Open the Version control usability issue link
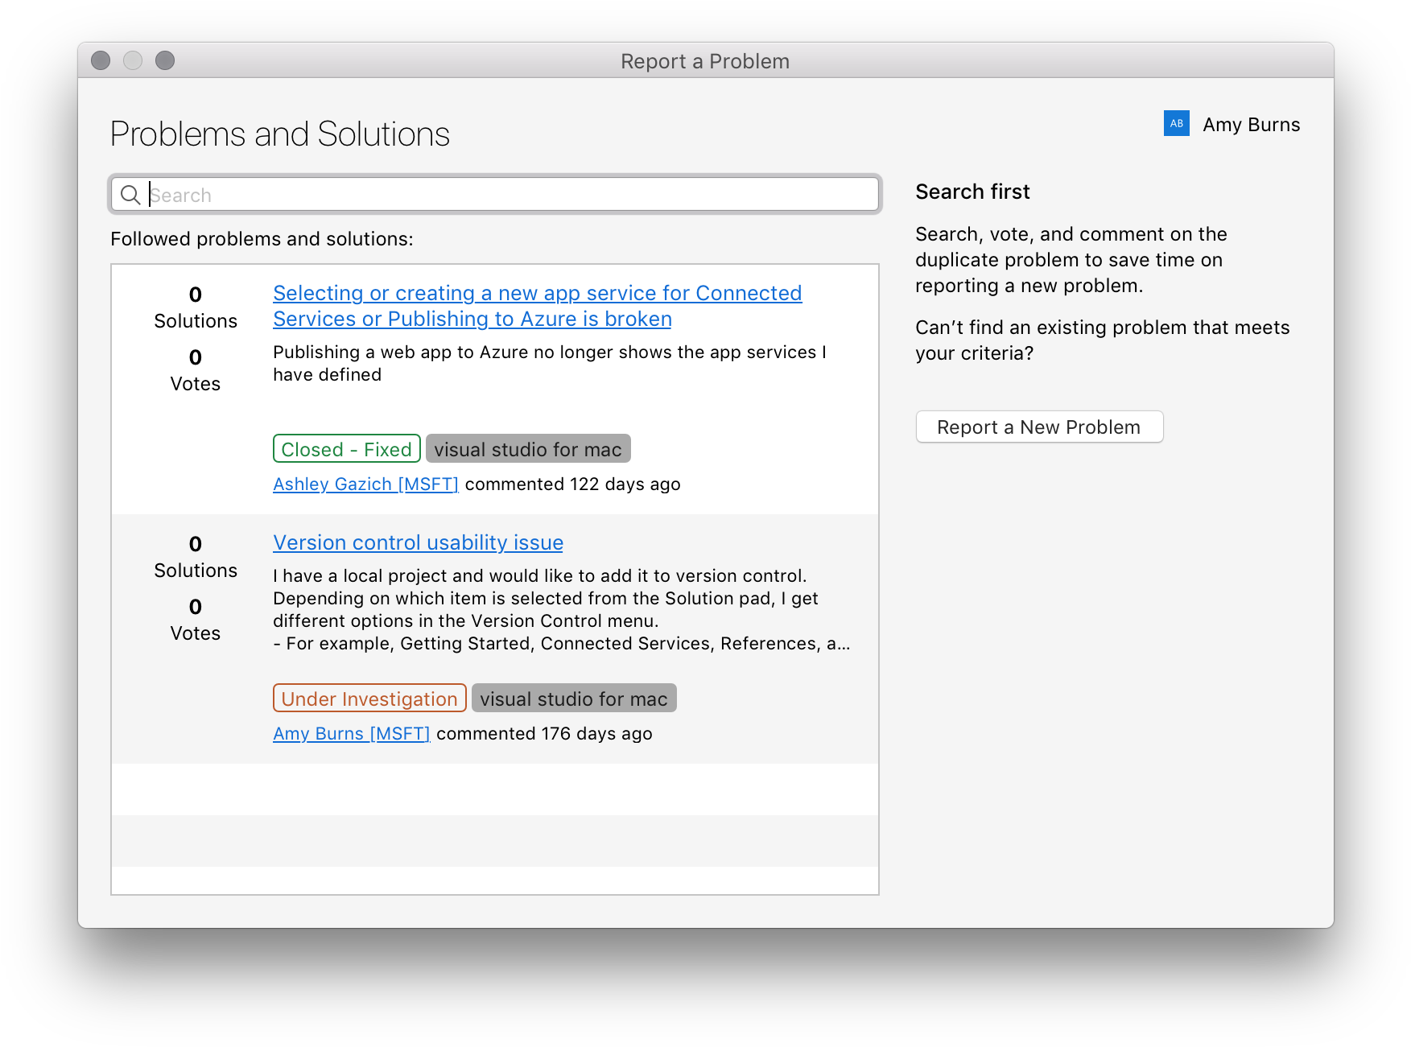The height and width of the screenshot is (1047, 1411). (418, 542)
